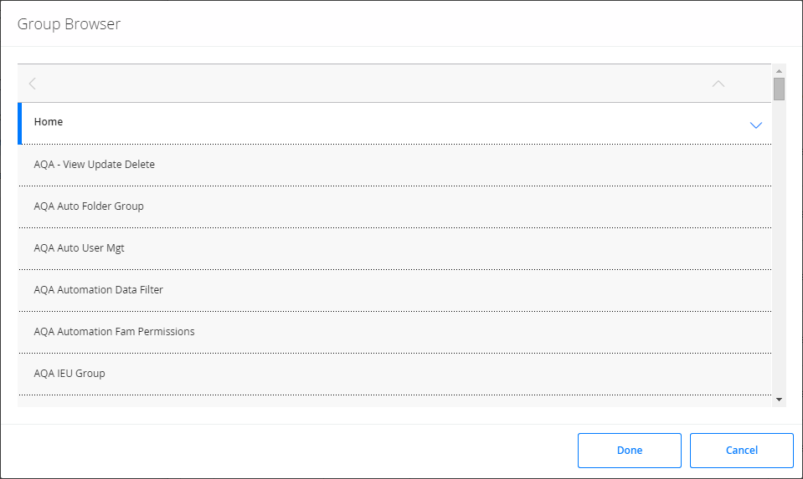Pick the AQA Auto User Mgt group
Viewport: 803px width, 479px height.
click(394, 249)
